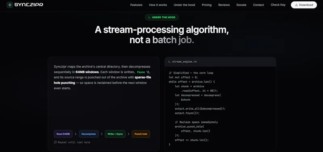Click the '.read(offset, 64 * MB)?;' line
Screen dimensions: 323x152
click(x=199, y=91)
